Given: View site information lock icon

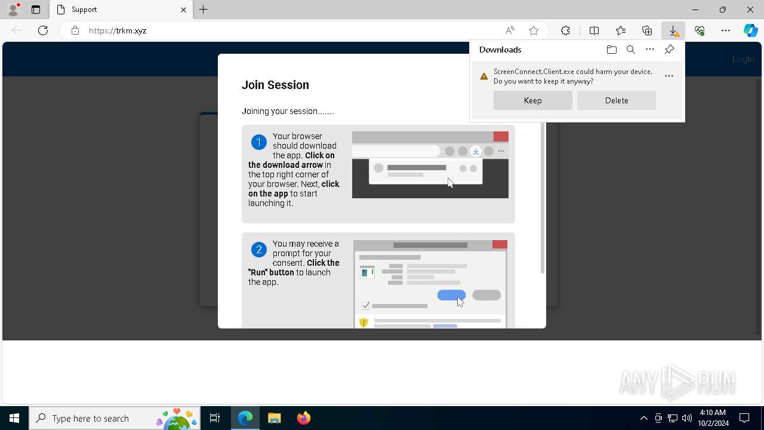Looking at the screenshot, I should [75, 30].
